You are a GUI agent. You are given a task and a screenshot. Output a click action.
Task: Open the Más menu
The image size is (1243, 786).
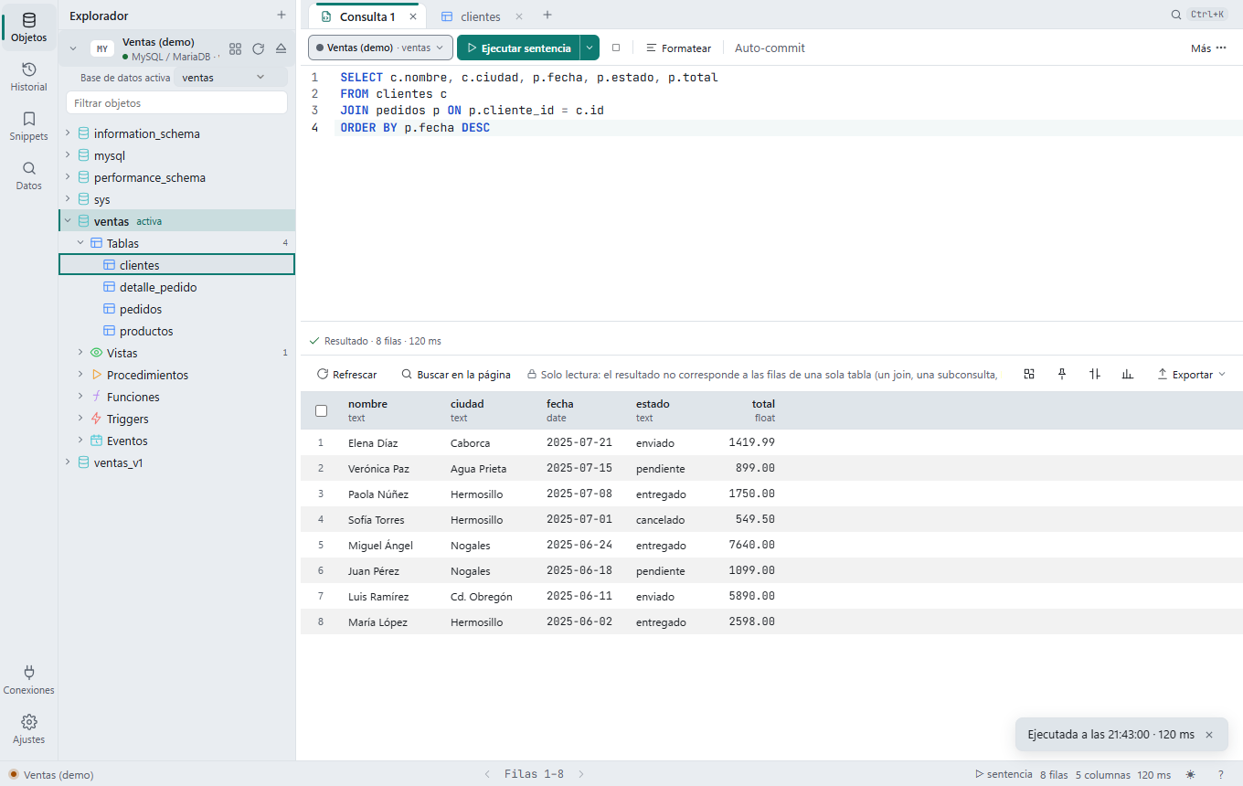pos(1208,48)
